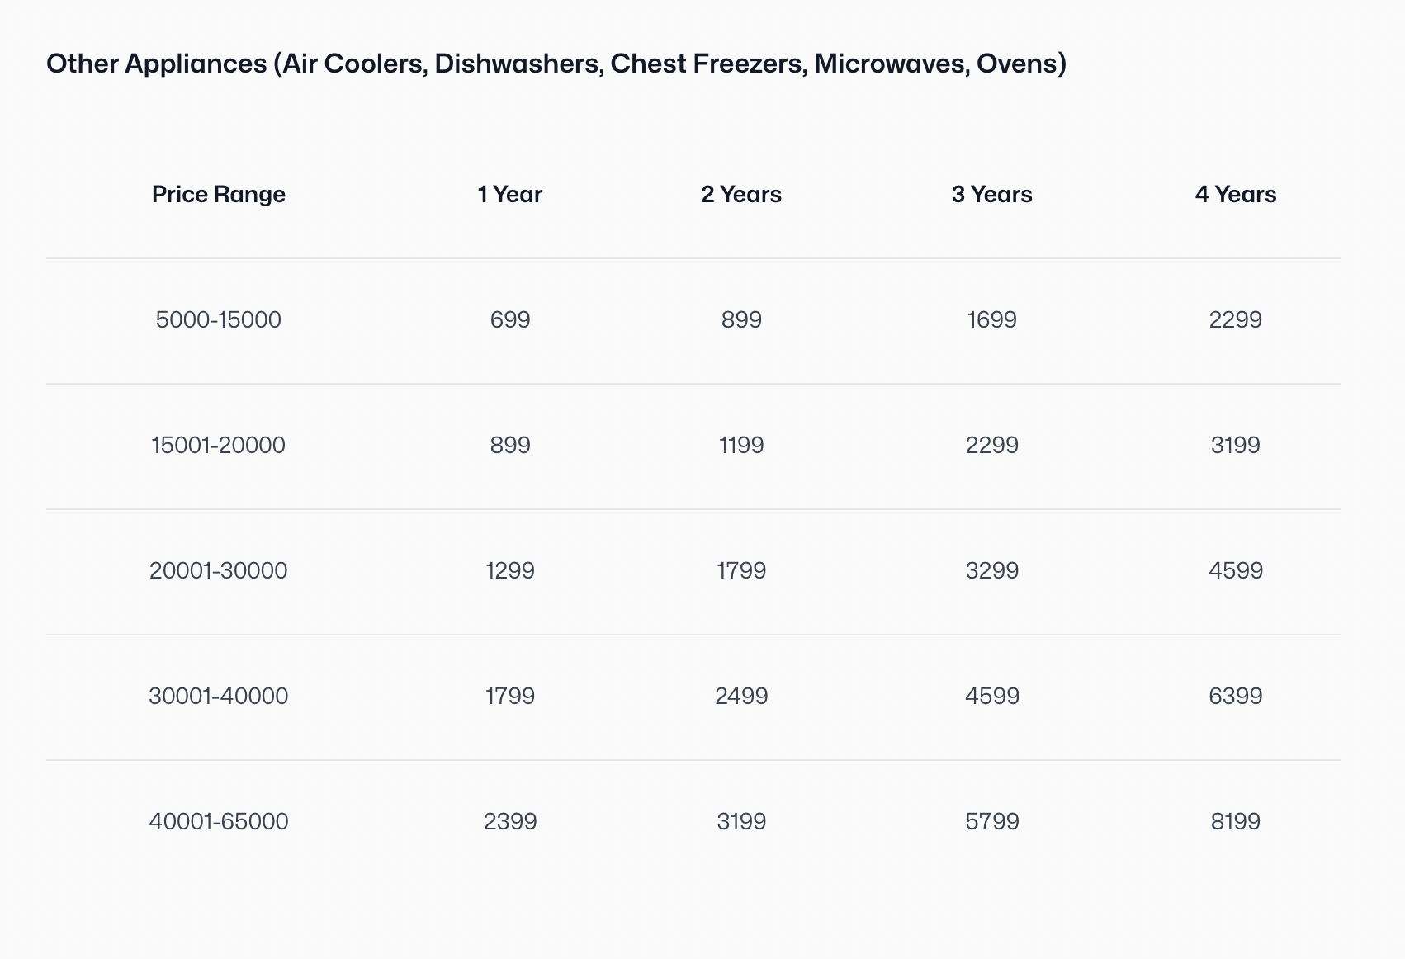Image resolution: width=1405 pixels, height=959 pixels.
Task: Select the 4 Years column header
Action: [x=1235, y=195]
